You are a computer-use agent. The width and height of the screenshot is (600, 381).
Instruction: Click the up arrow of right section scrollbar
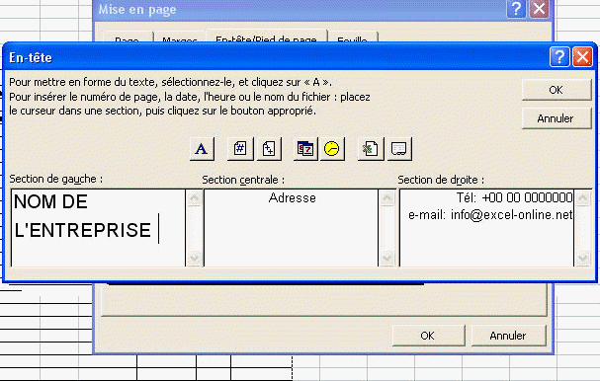583,198
